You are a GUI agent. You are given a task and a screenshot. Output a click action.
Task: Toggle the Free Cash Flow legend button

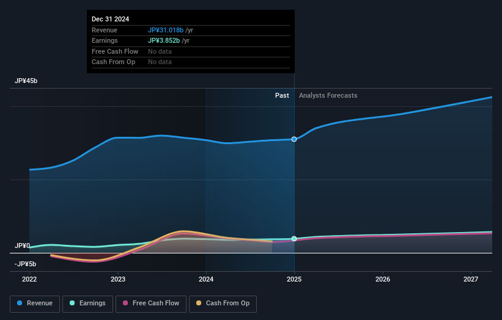click(x=151, y=304)
